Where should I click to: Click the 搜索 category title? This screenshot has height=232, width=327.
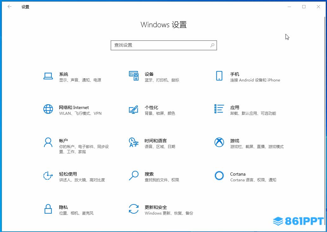click(149, 174)
